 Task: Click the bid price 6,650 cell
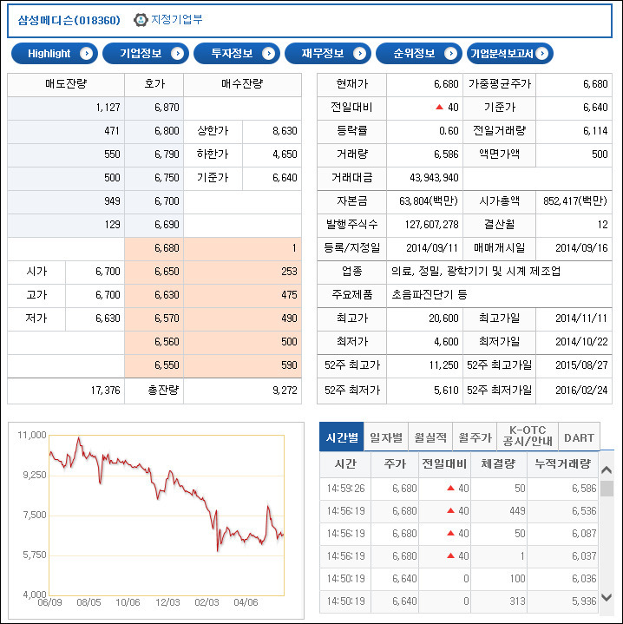coord(154,272)
